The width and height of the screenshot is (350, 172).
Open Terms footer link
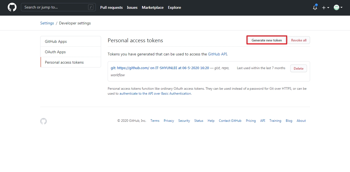(x=155, y=121)
